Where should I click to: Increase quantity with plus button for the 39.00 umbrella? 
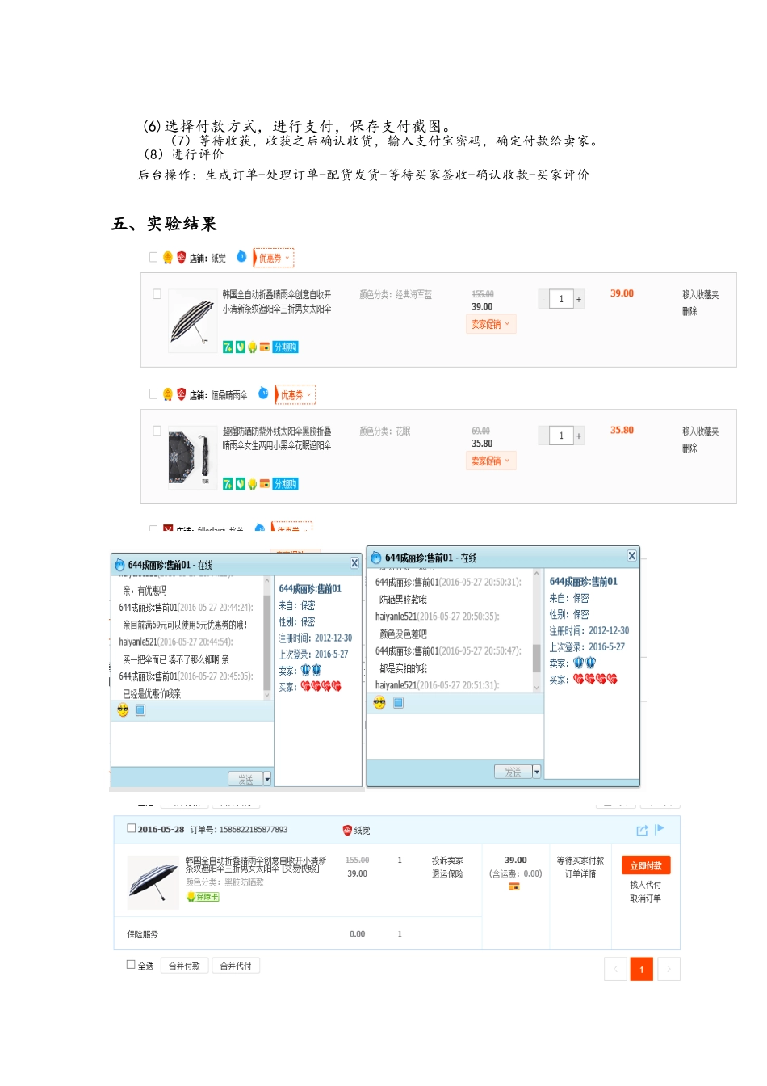579,299
